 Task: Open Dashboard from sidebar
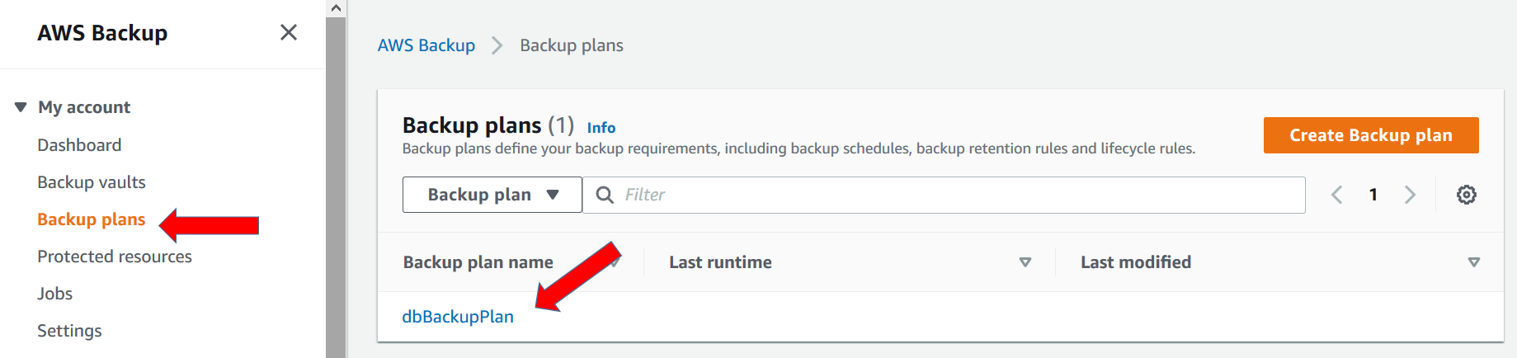pos(79,145)
